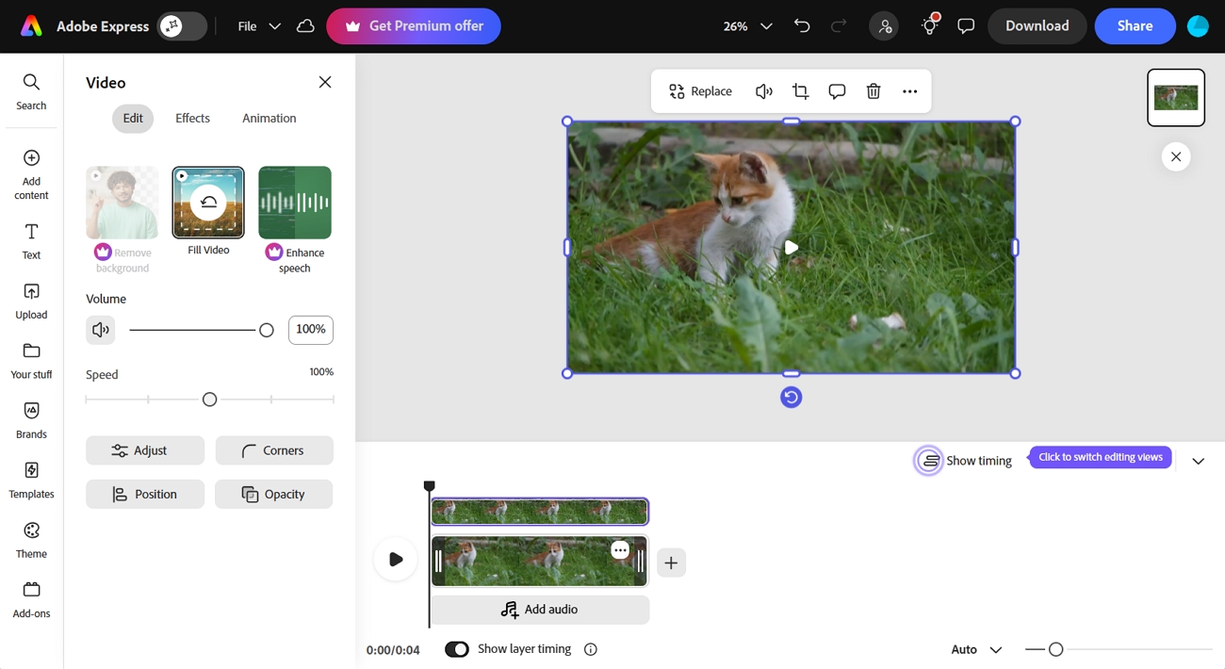
Task: Switch to the Effects tab
Action: pos(192,118)
